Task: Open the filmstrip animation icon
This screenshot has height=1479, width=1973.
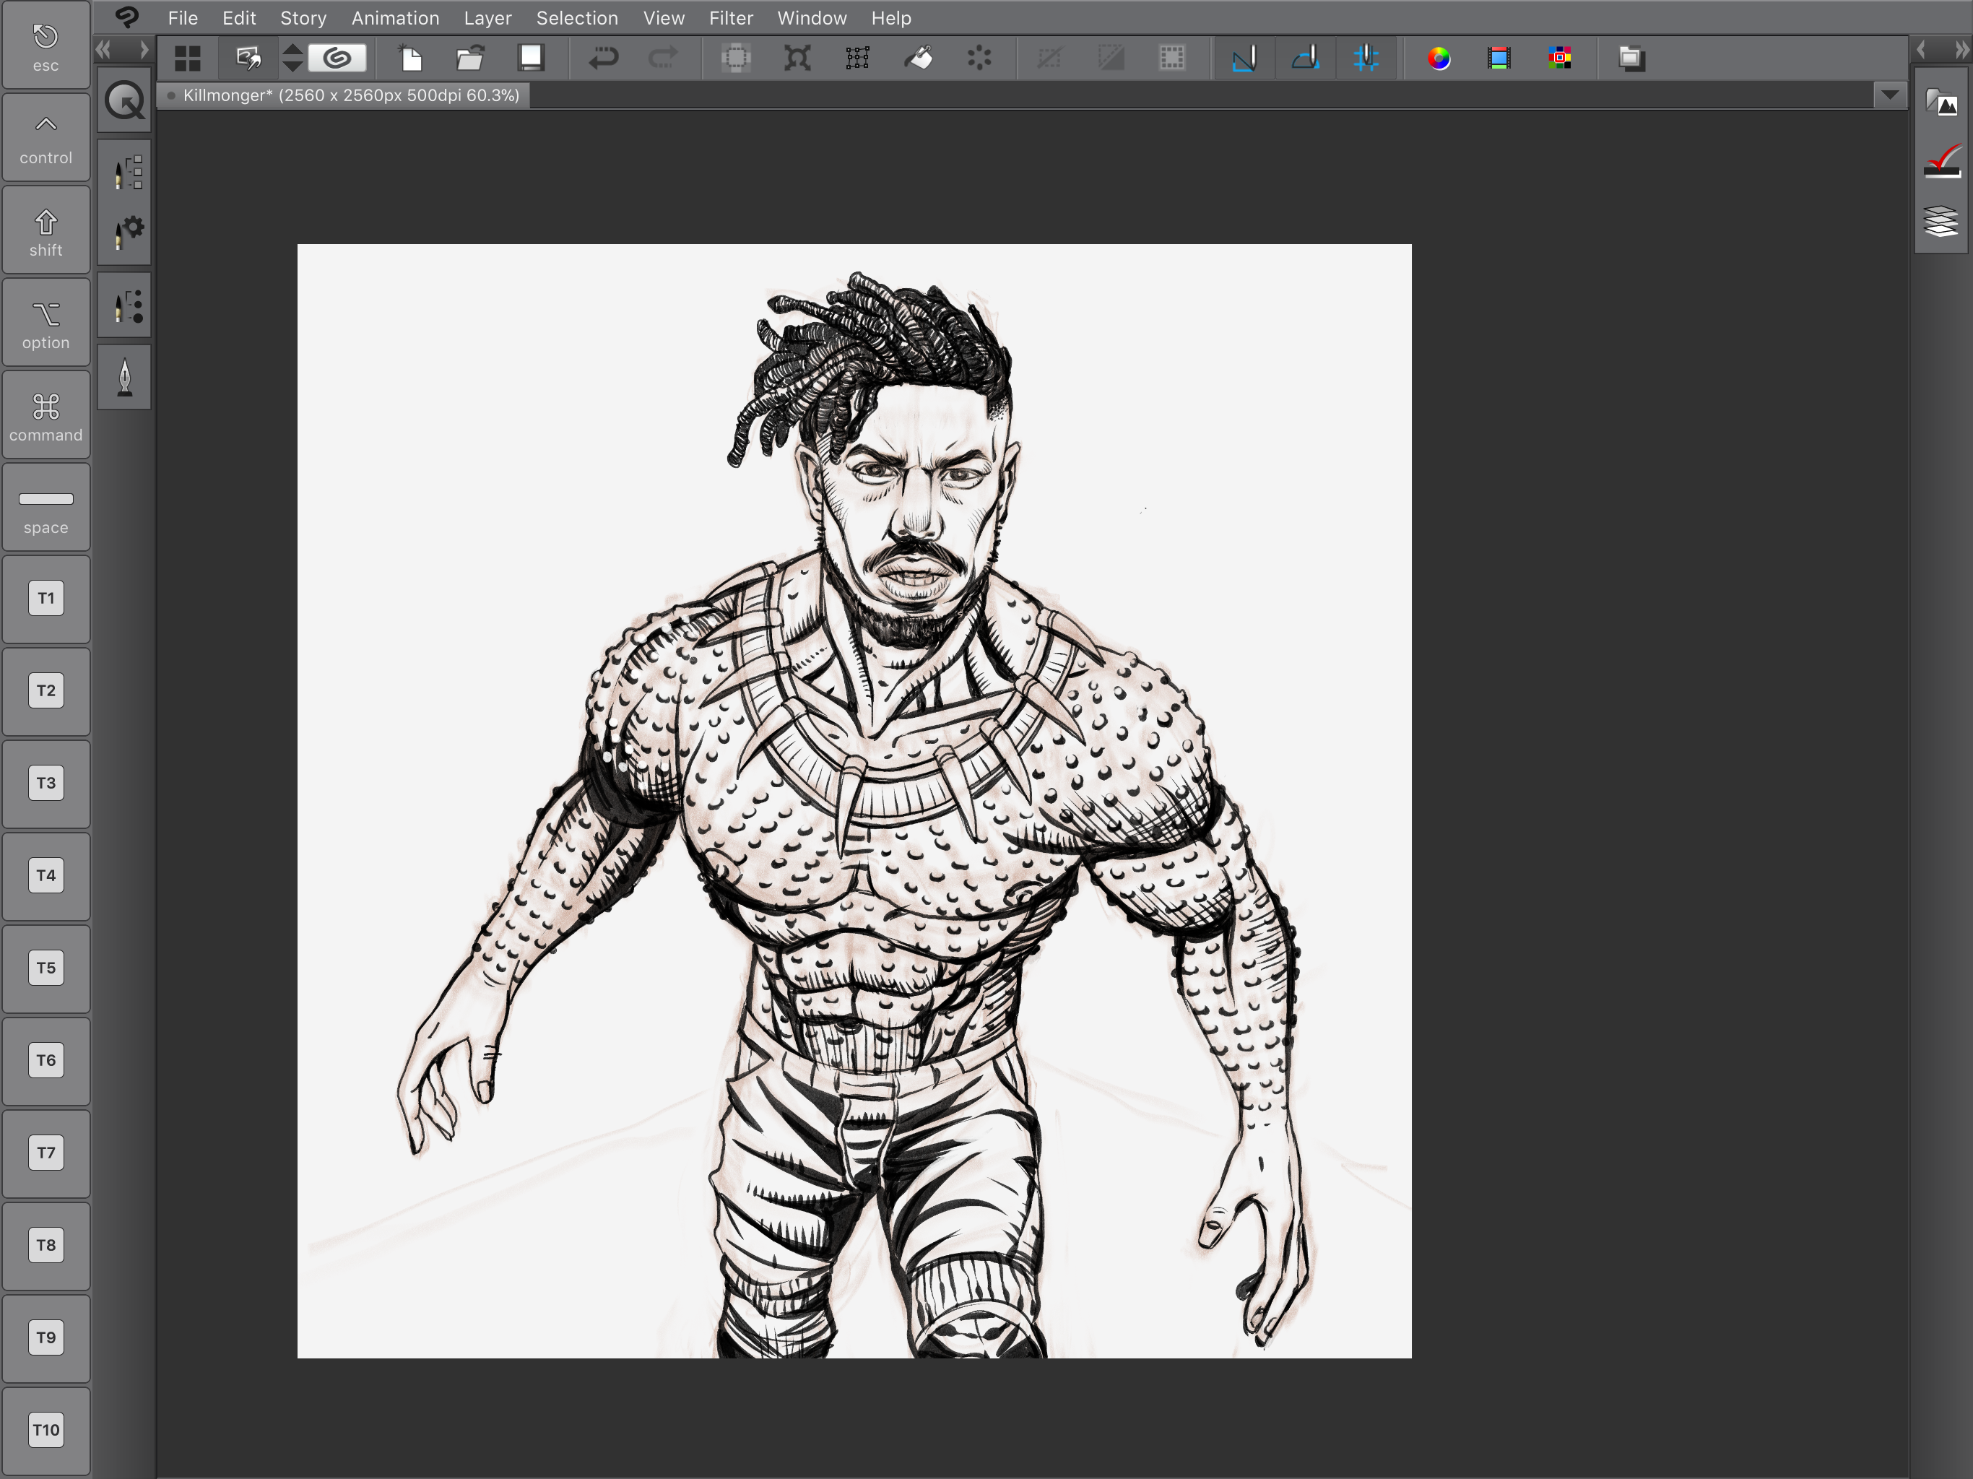Action: click(1499, 59)
